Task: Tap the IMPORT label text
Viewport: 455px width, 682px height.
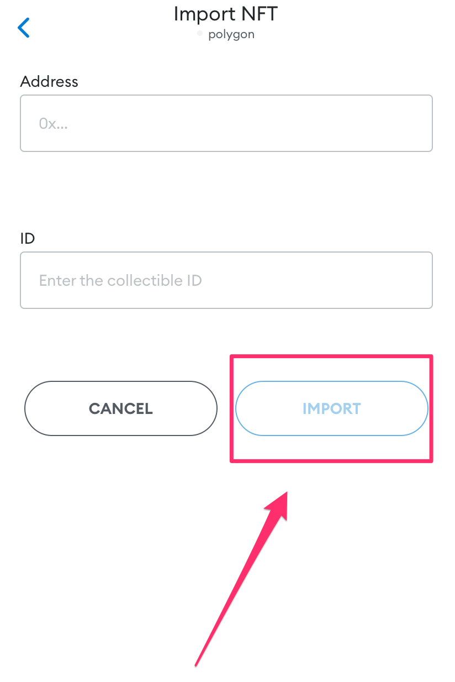Action: (332, 409)
